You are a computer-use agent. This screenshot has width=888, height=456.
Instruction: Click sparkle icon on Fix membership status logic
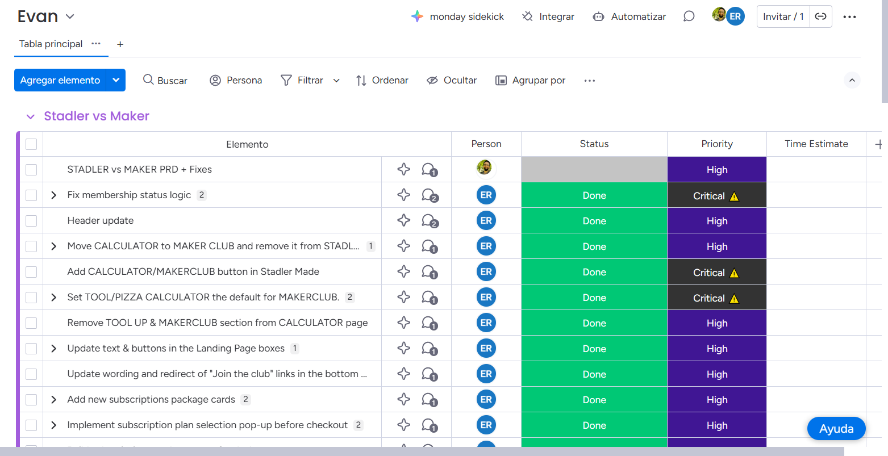tap(404, 195)
